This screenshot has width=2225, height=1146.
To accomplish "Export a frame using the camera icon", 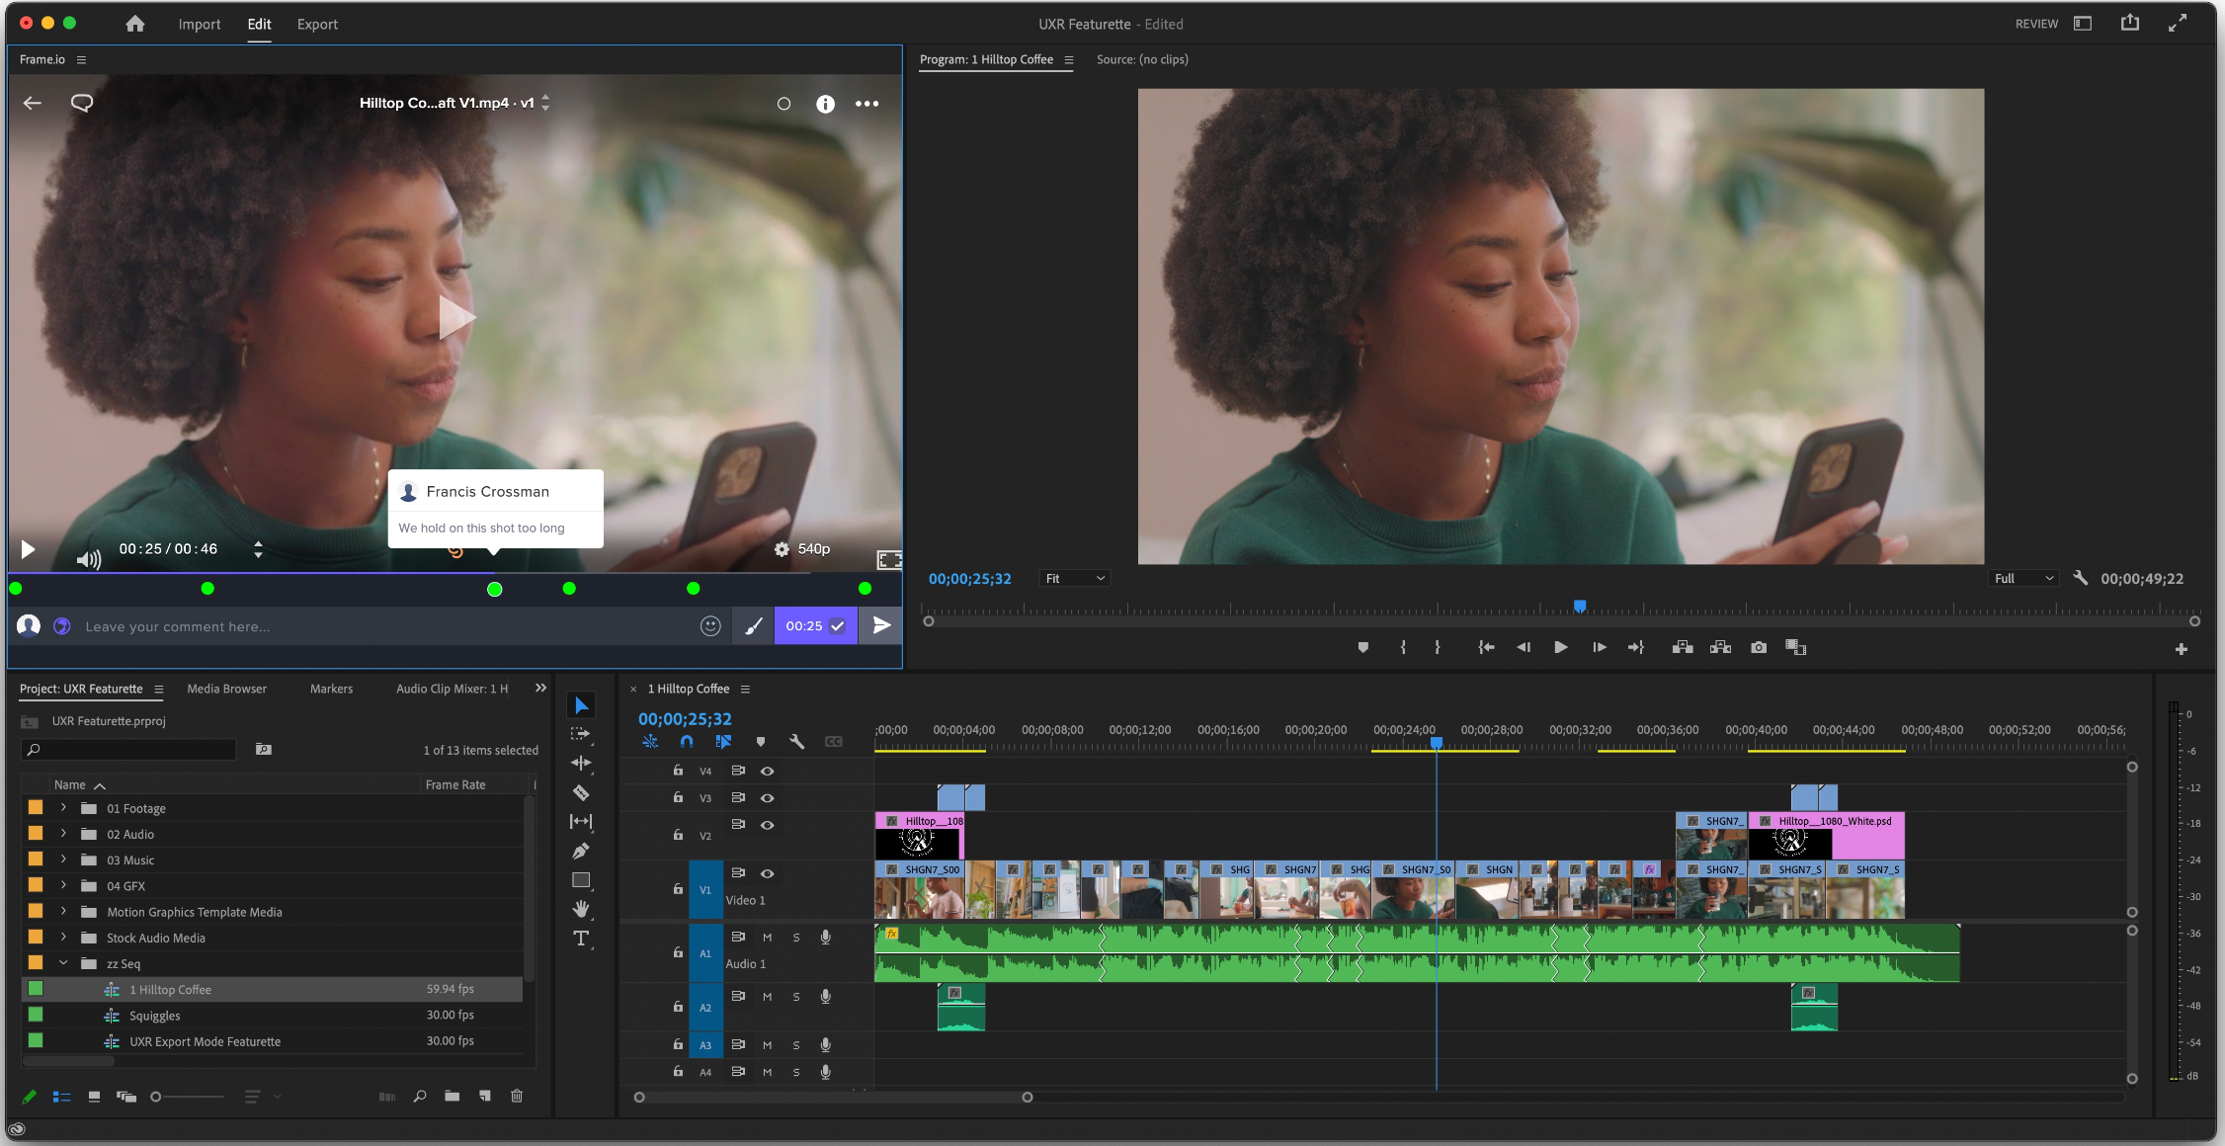I will (x=1759, y=647).
